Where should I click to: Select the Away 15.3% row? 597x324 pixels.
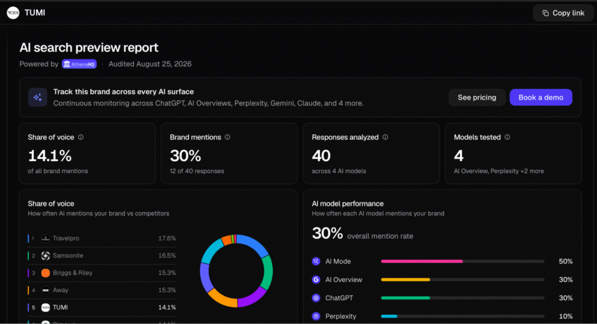pos(101,290)
